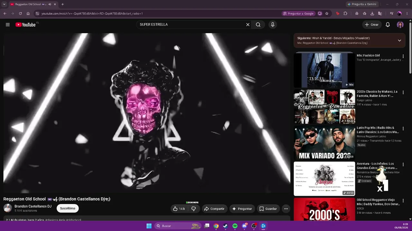The image size is (412, 231).
Task: Save the video with Guardar
Action: pyautogui.click(x=268, y=209)
